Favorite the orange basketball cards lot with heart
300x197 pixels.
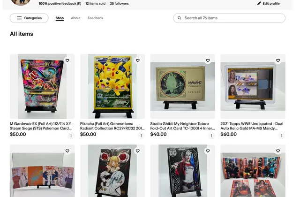pyautogui.click(x=278, y=151)
